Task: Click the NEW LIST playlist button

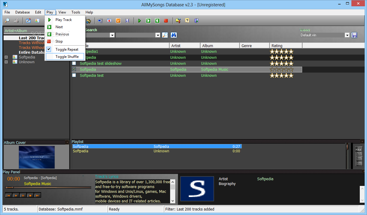Action: 359,154
